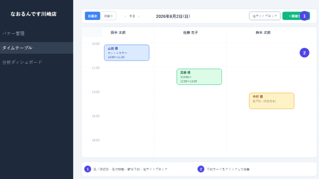Switch to 日表示 day view

click(92, 16)
